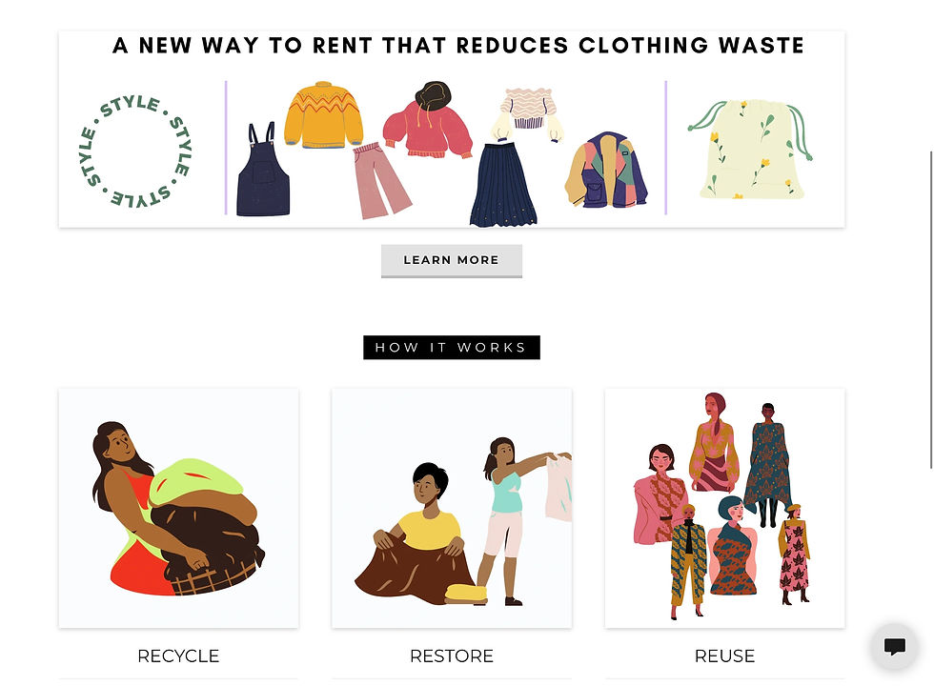This screenshot has width=934, height=686.
Task: Open the Reuse fashion models image
Action: [725, 508]
